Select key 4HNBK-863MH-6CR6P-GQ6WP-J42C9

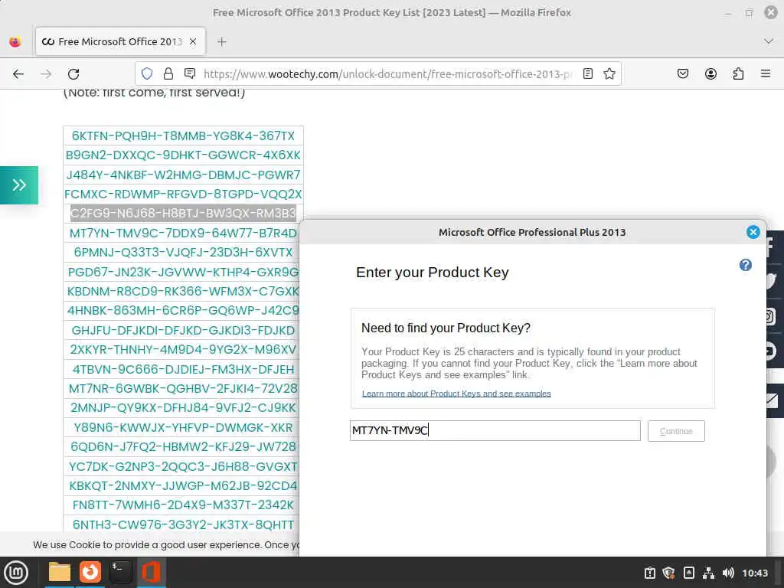pos(183,311)
